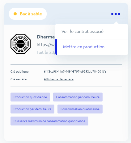Image resolution: width=131 pixels, height=143 pixels.
Task: Open the partially hidden https URL
Action: [46, 45]
